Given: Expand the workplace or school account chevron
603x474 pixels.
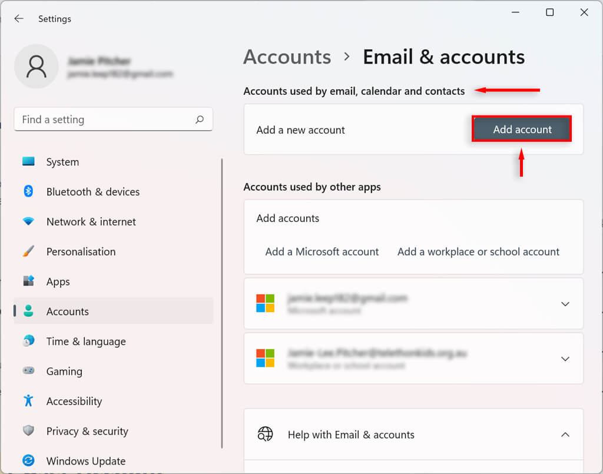Looking at the screenshot, I should 565,359.
